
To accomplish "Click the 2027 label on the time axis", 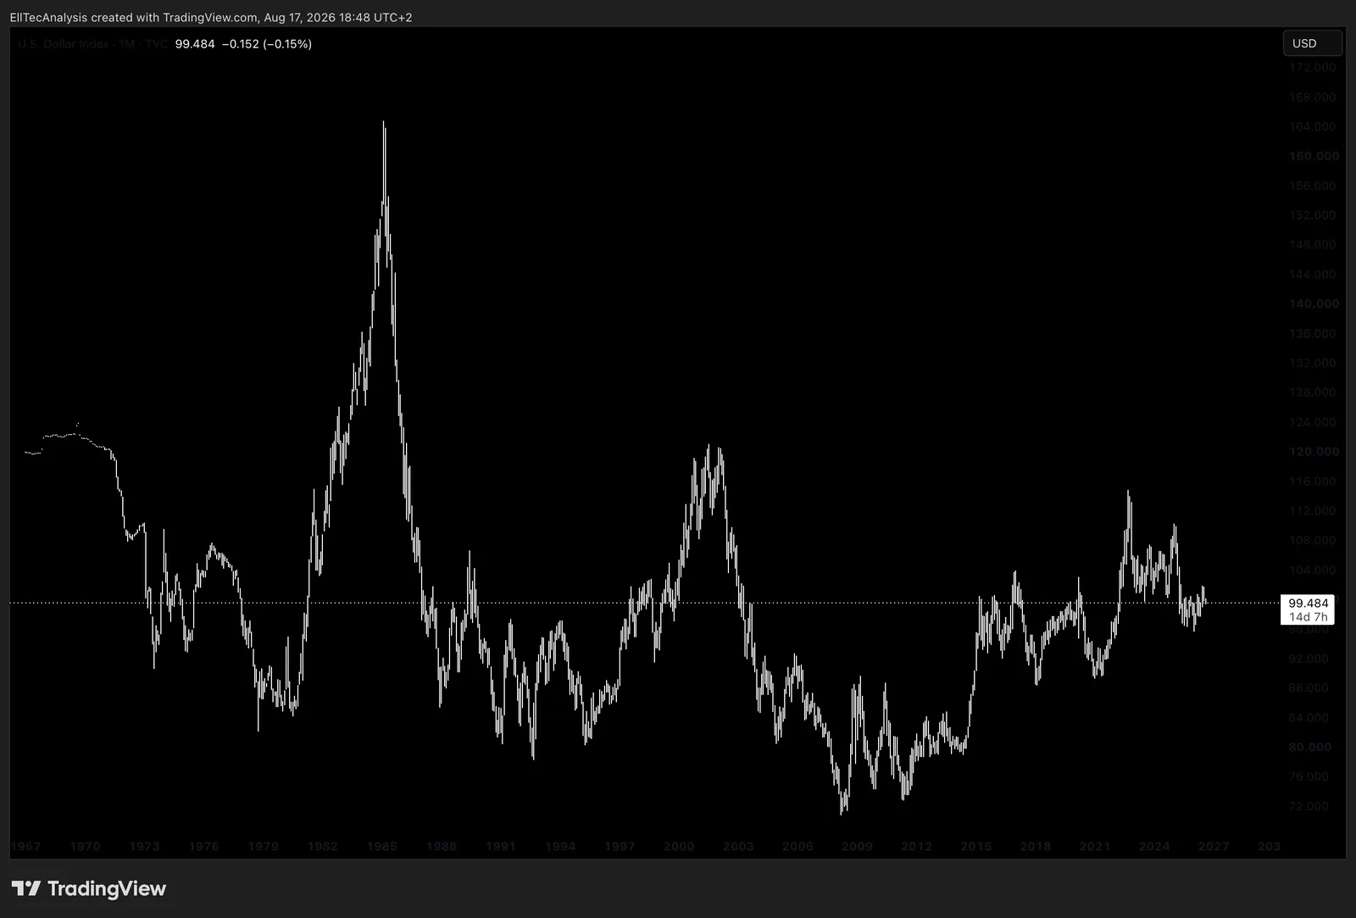I will click(x=1214, y=846).
